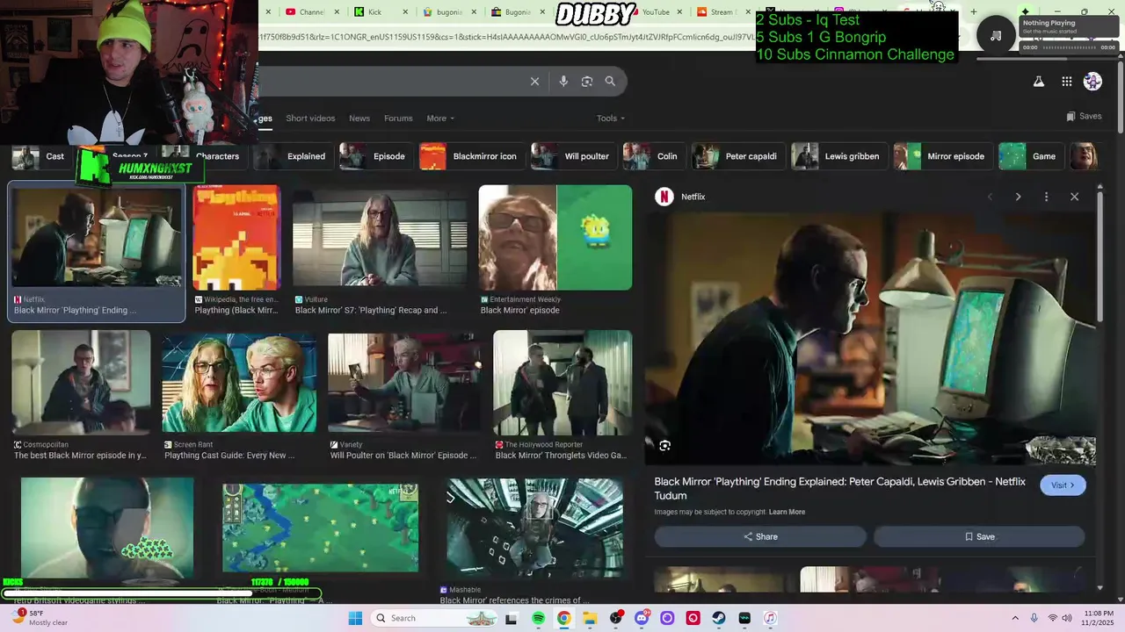Click the Visit button for Netflix page
1125x632 pixels.
1063,485
